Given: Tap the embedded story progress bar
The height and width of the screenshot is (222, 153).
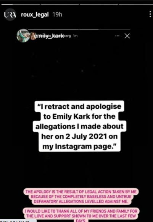Looking at the screenshot, I should [79, 29].
